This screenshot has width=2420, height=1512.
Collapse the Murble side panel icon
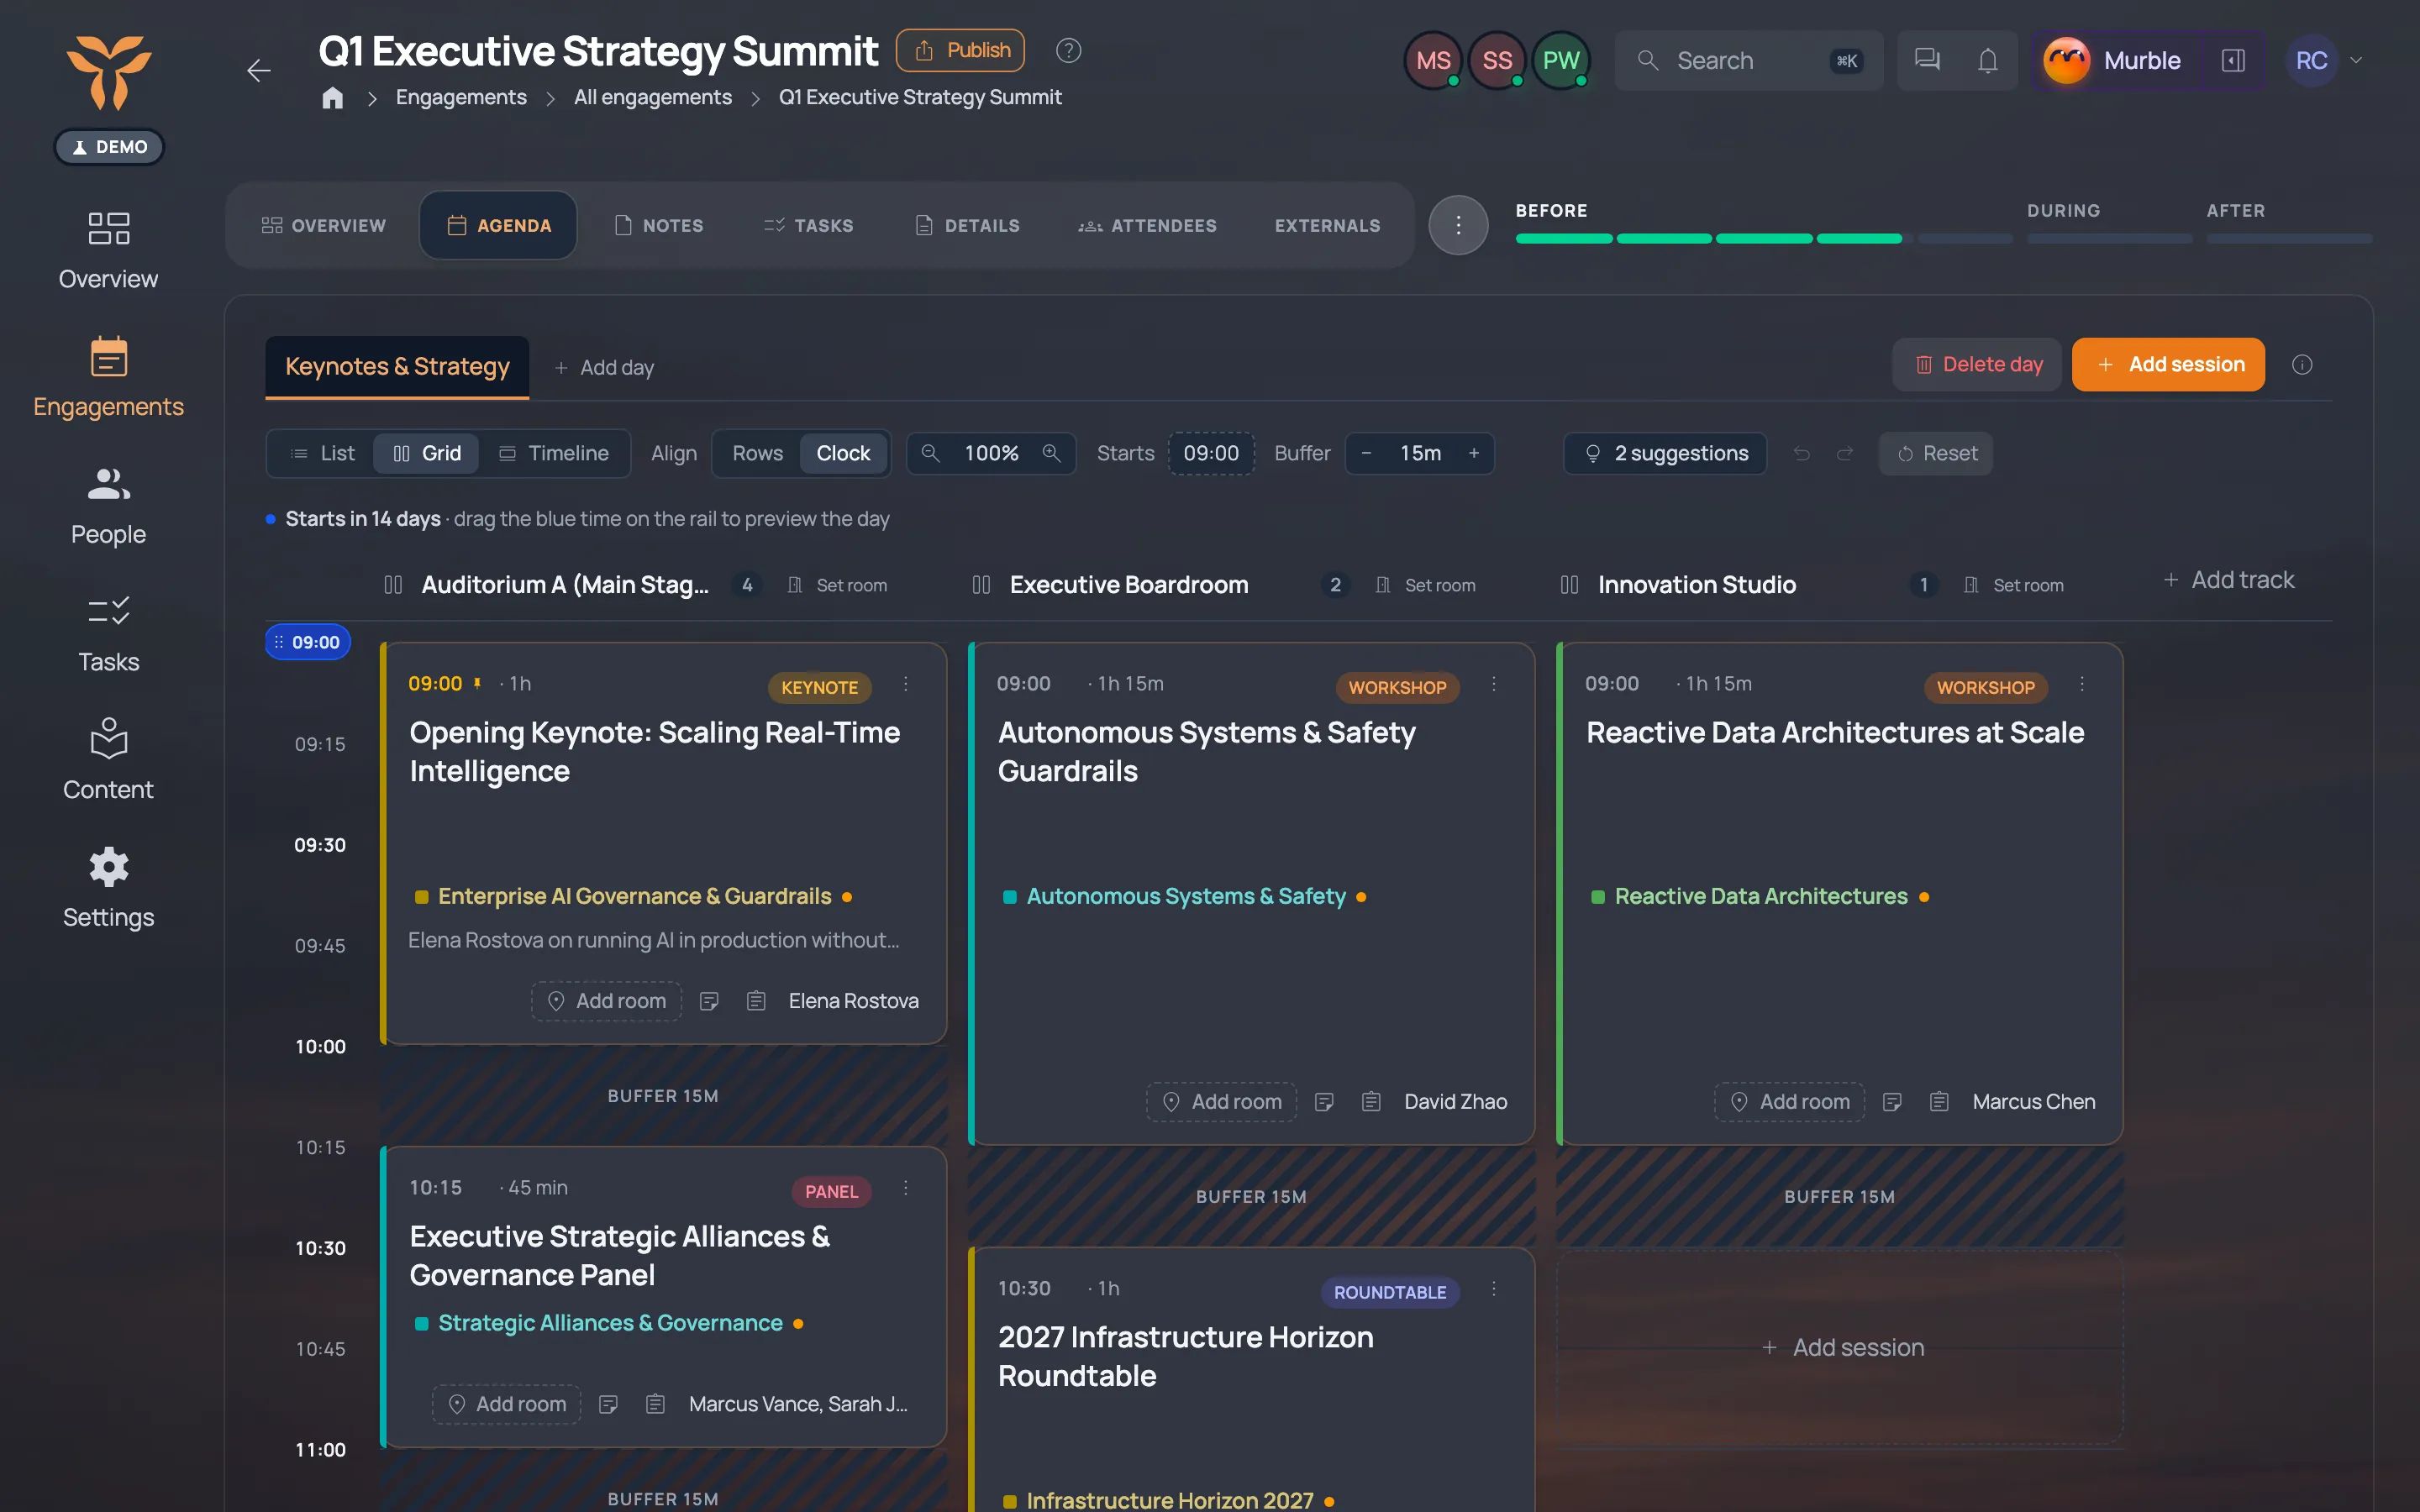pyautogui.click(x=2233, y=60)
